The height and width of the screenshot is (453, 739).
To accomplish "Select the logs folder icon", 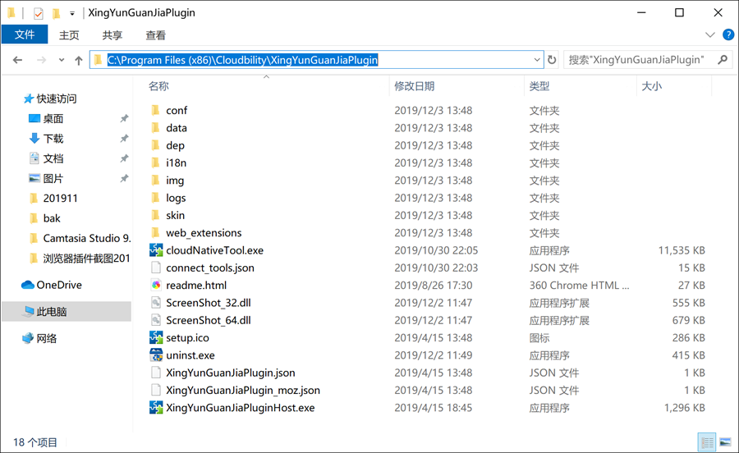I will 155,198.
